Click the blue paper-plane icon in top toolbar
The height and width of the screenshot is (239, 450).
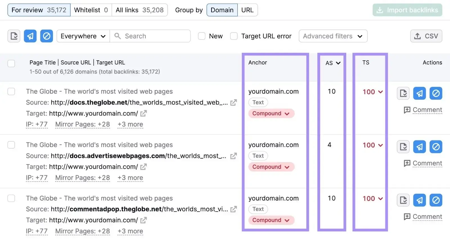pos(30,36)
